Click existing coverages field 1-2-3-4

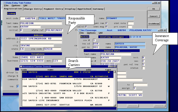[x=141, y=37]
